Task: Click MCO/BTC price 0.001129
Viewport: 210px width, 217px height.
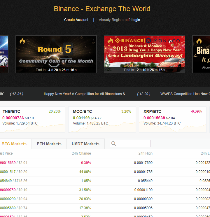Action: tap(81, 118)
